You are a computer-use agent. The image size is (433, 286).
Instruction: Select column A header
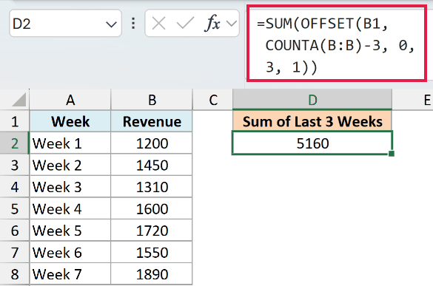coord(70,100)
